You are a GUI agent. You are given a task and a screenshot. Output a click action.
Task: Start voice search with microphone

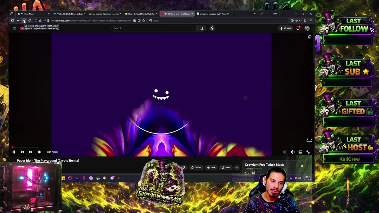212,28
